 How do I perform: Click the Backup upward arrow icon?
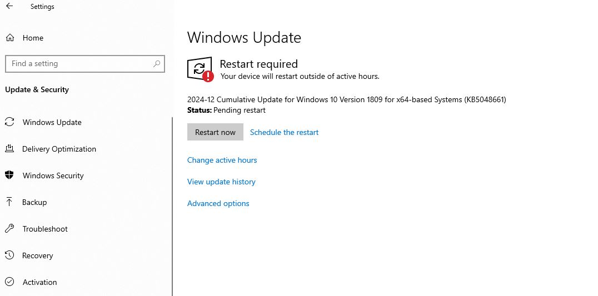[9, 202]
